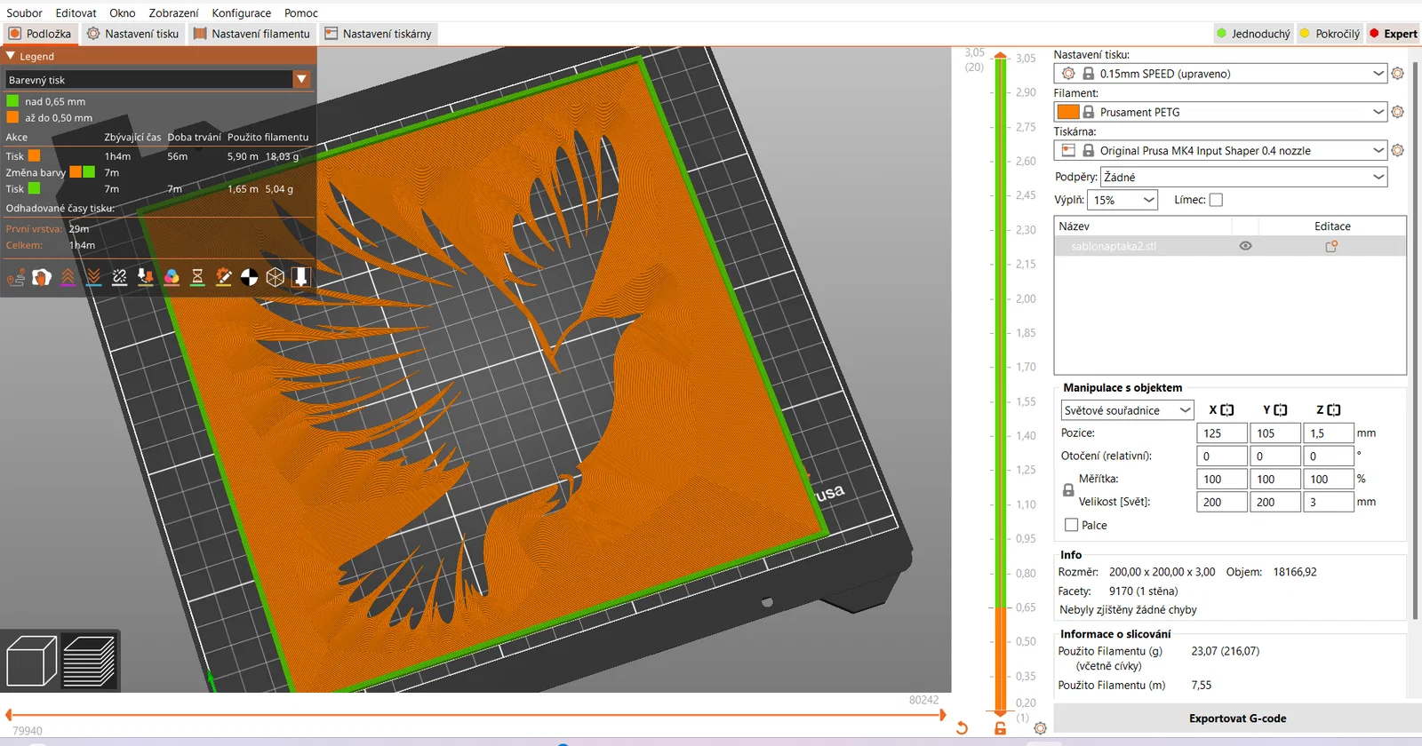This screenshot has width=1422, height=746.
Task: Open settings gear next to print profile
Action: (1397, 74)
